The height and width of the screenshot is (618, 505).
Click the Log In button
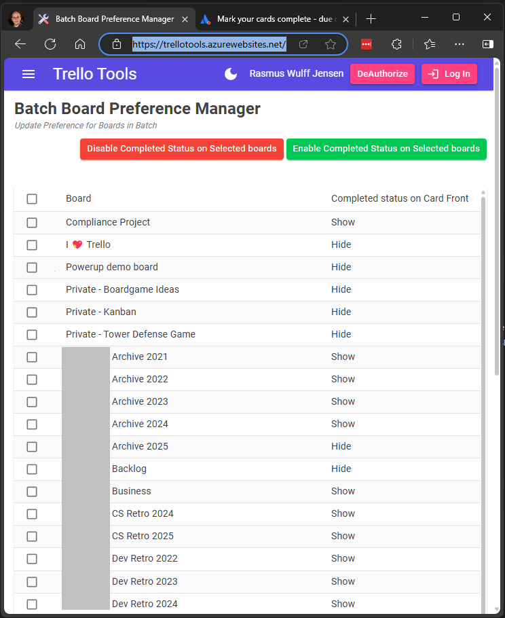(x=449, y=74)
